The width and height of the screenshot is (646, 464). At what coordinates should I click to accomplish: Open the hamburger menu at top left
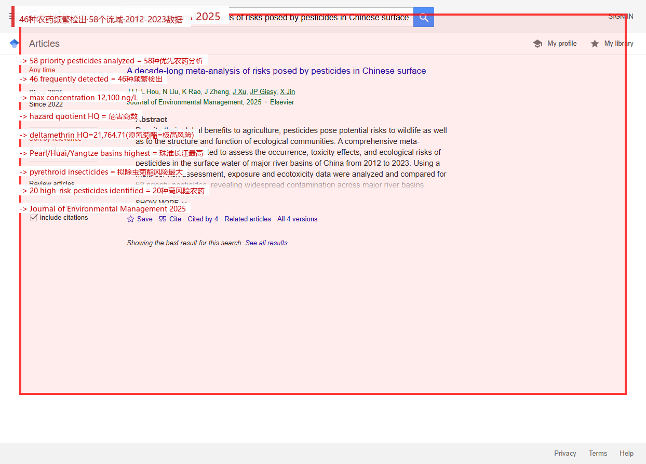[x=11, y=16]
